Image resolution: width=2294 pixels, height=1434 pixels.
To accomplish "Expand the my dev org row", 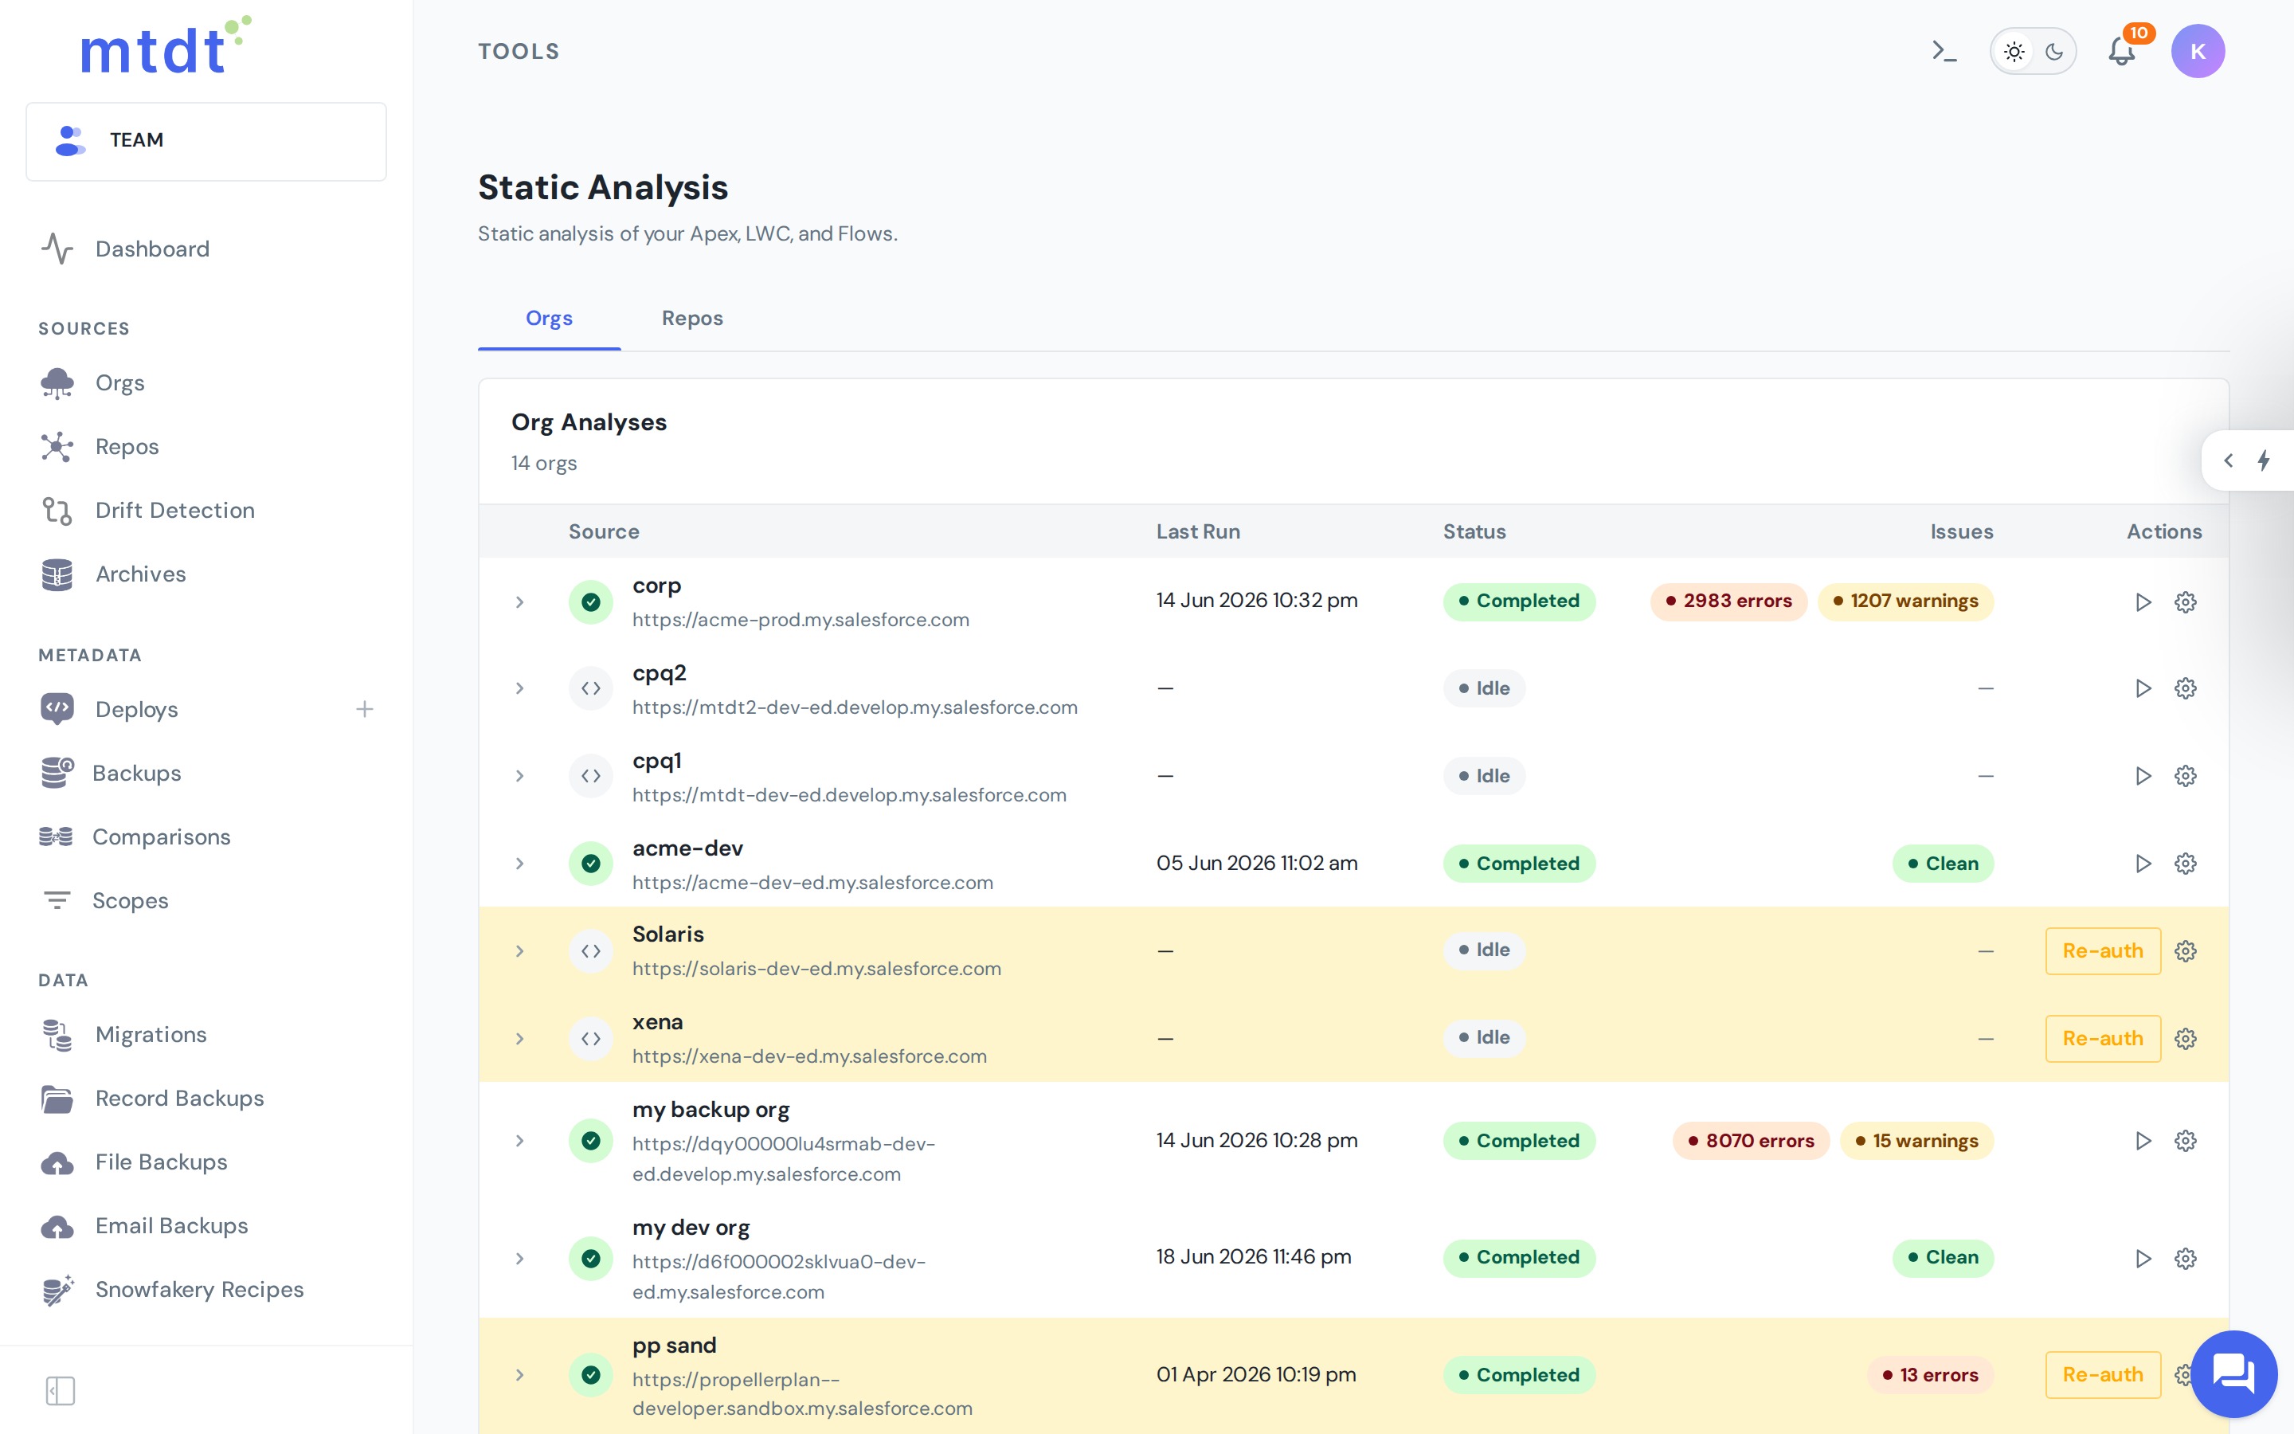I will coord(519,1259).
